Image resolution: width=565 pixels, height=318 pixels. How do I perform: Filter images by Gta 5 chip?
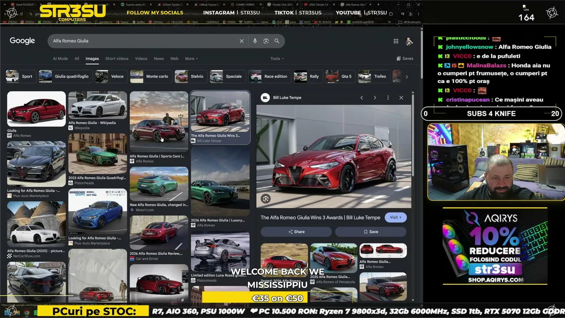click(x=340, y=76)
